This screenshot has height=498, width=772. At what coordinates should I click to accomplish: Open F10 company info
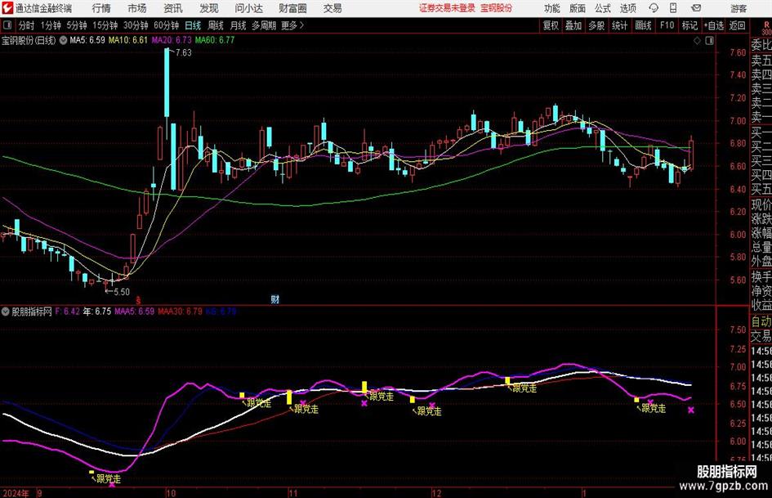[667, 25]
